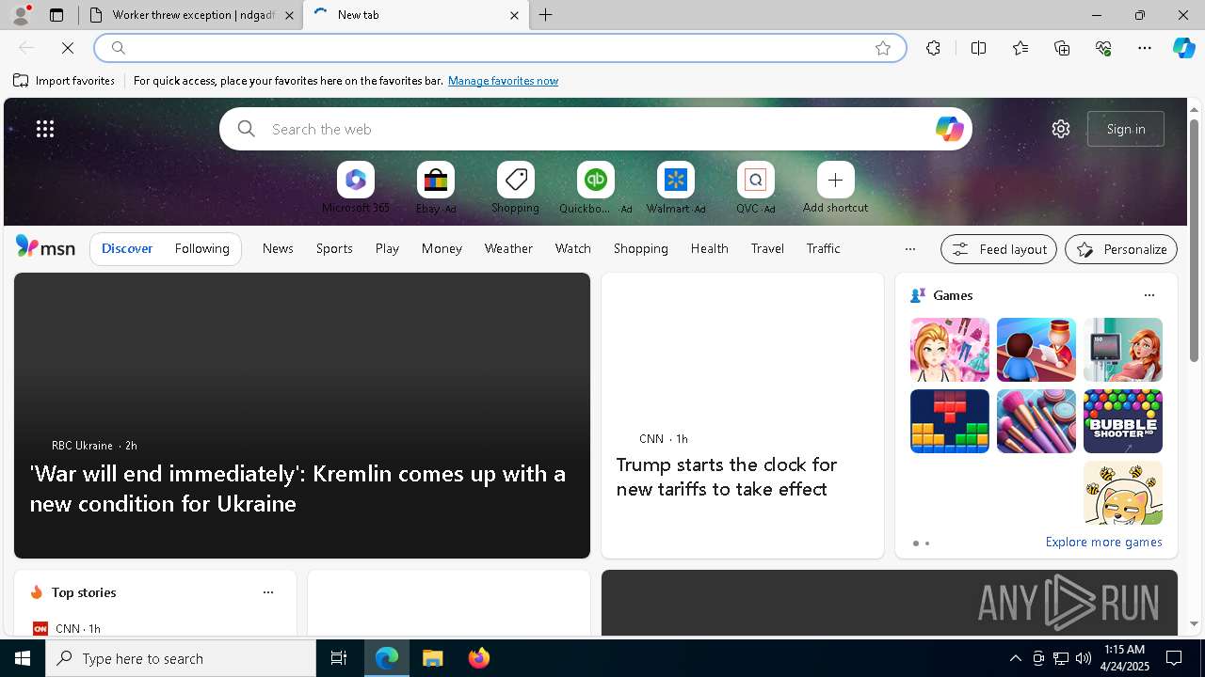Open the Manage favorites now link

503,81
